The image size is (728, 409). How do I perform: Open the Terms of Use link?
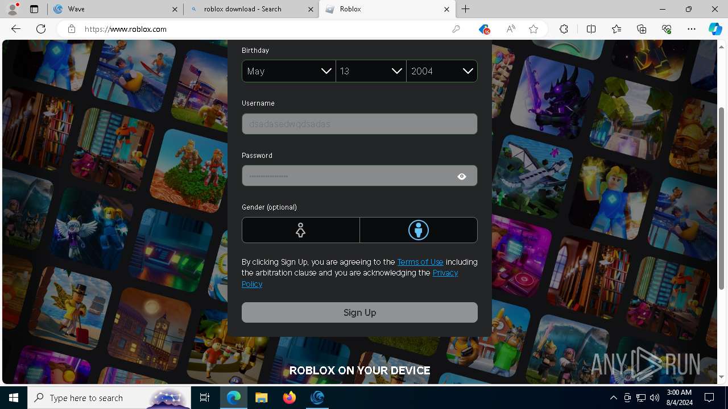[420, 262]
